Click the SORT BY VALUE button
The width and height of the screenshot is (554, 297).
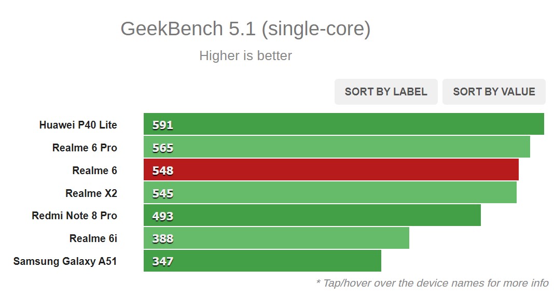coord(494,92)
